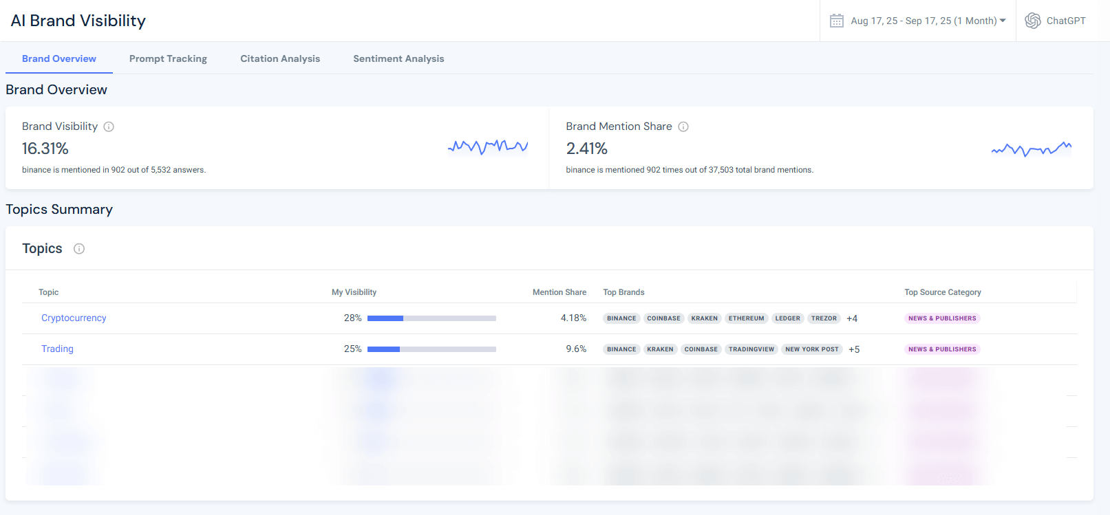Click News & Publishers tag in Trading row
This screenshot has height=515, width=1110.
pos(942,349)
